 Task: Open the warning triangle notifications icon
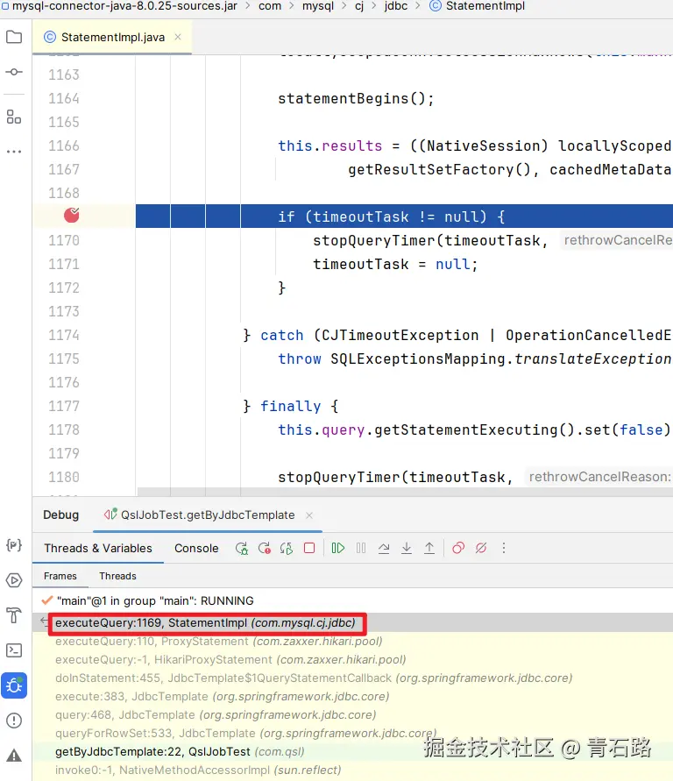[14, 756]
